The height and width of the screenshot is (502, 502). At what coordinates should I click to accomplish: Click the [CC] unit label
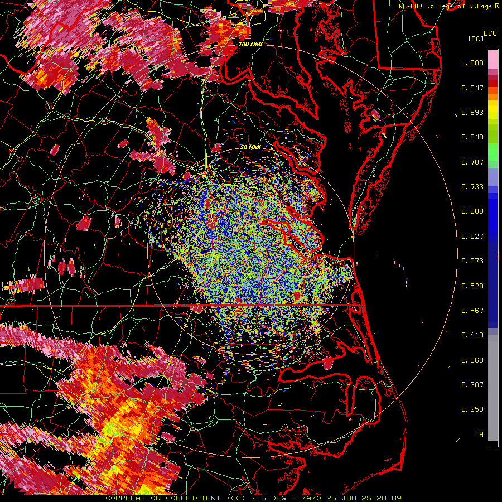pyautogui.click(x=476, y=38)
